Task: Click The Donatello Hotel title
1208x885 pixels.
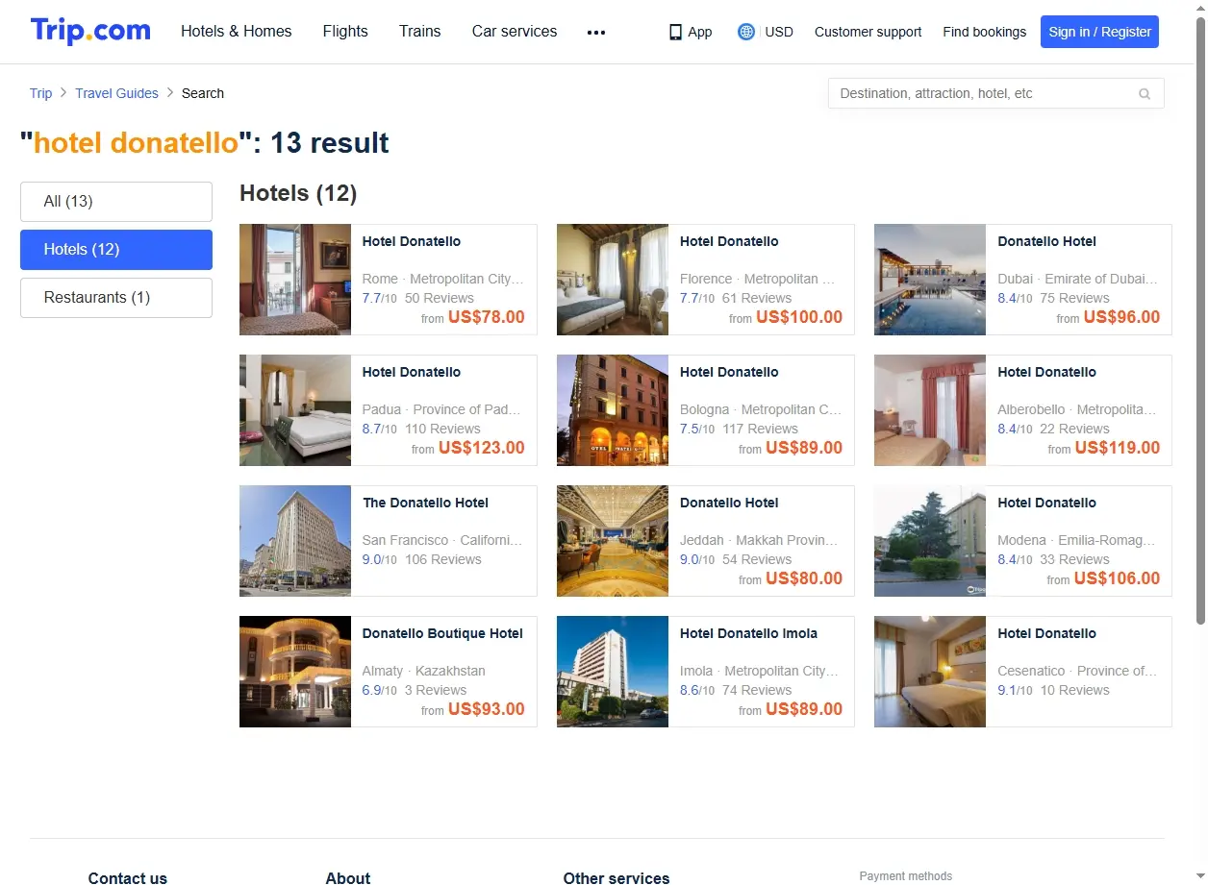Action: (425, 503)
